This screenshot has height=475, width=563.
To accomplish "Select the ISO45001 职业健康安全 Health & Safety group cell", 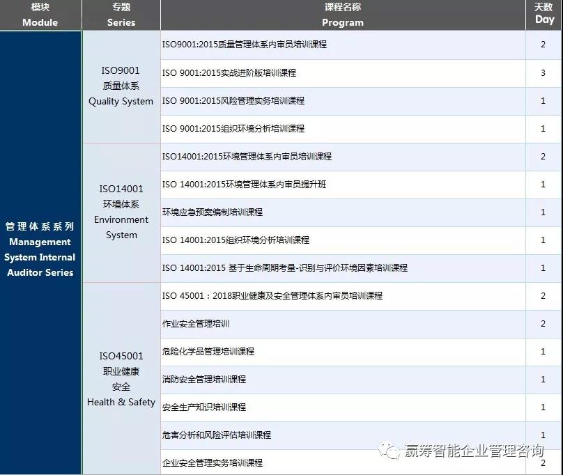I will (x=120, y=379).
